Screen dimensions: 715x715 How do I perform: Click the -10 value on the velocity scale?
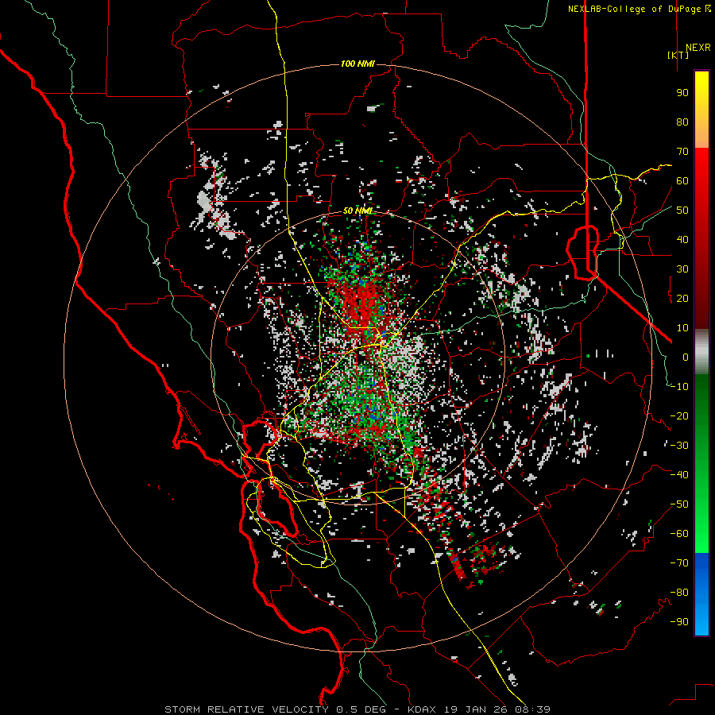coord(679,387)
